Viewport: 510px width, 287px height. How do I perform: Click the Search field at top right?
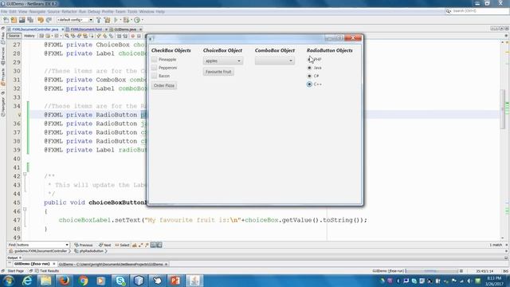(477, 11)
